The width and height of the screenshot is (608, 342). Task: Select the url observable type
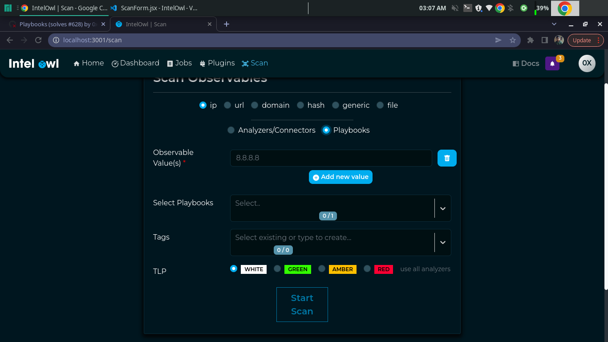[x=227, y=105]
